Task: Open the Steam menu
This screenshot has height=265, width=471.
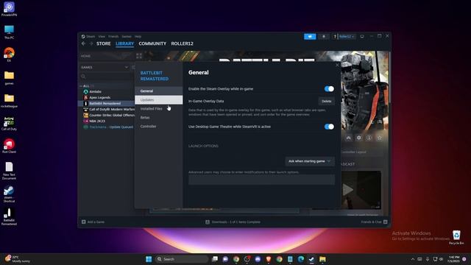Action: (91, 36)
